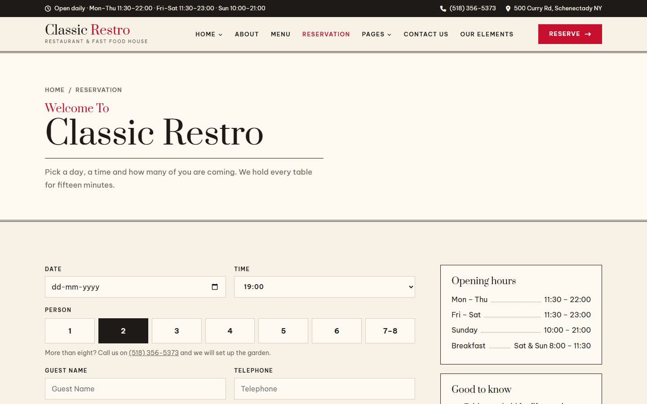Expand the Home menu chevron

coord(220,35)
